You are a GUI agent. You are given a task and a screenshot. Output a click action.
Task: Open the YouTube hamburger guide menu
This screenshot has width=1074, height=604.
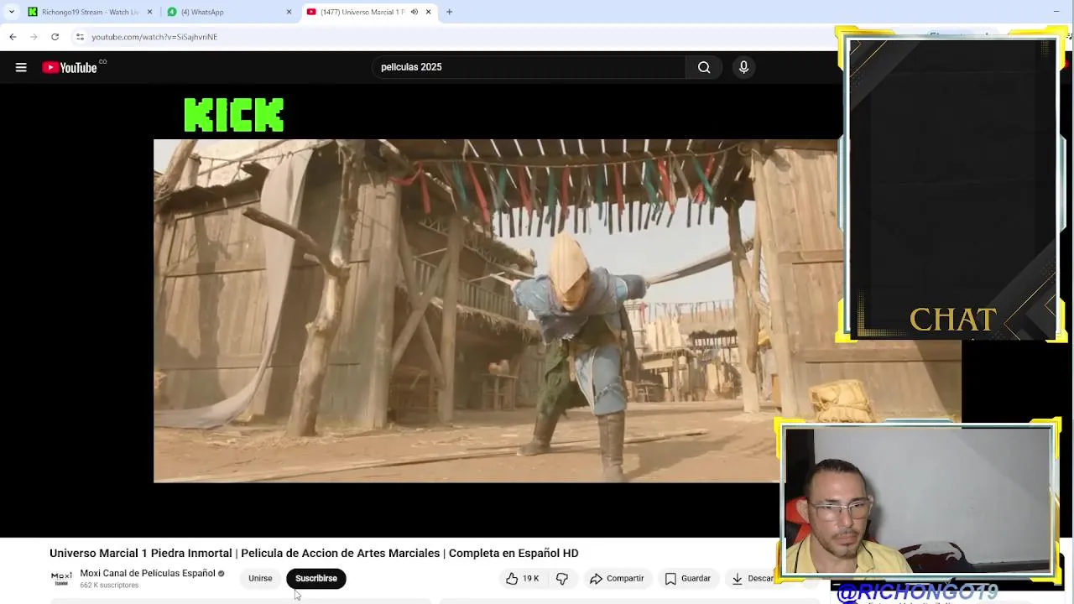click(21, 67)
